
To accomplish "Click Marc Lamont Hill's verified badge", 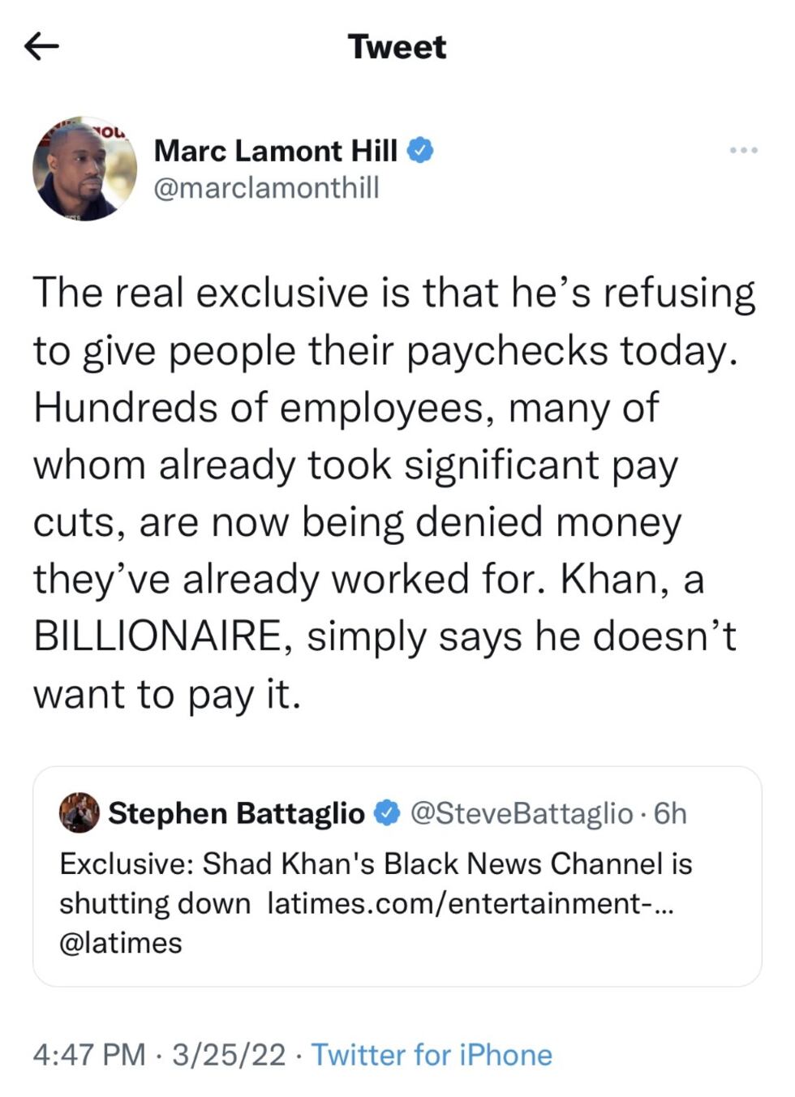I will pyautogui.click(x=422, y=149).
